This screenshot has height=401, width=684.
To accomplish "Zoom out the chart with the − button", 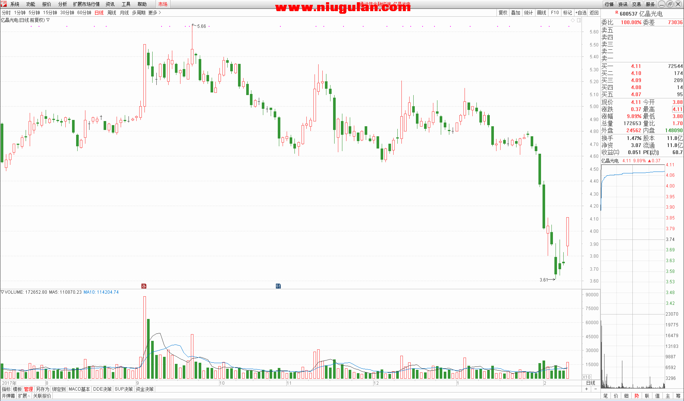I will tap(596, 389).
